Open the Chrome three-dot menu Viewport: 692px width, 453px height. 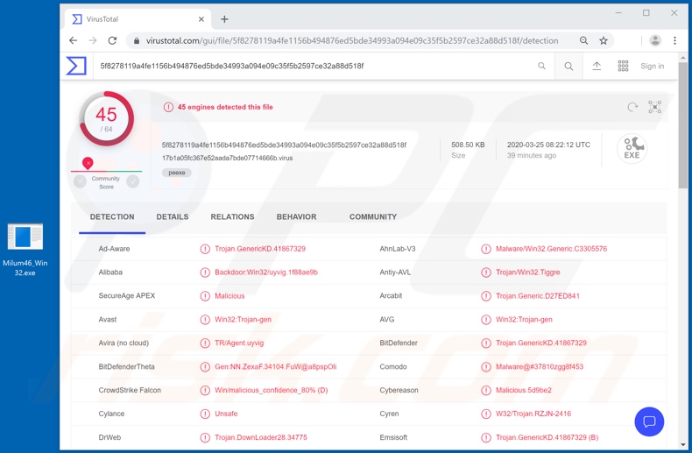674,40
